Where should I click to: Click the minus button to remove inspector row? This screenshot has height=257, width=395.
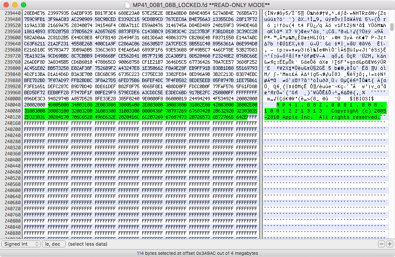[x=381, y=244]
